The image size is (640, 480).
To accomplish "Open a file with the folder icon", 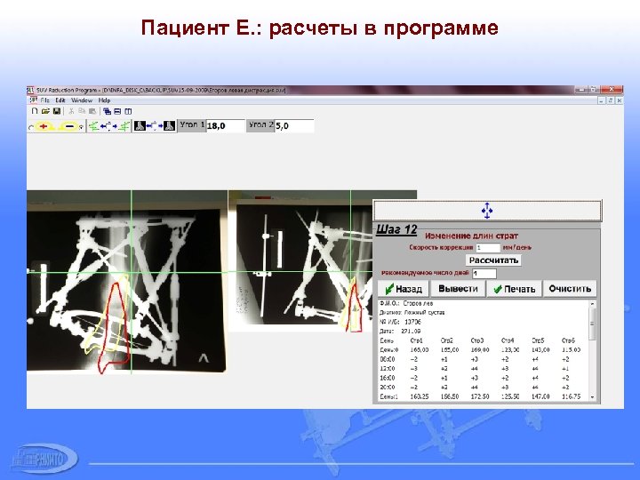I will tap(45, 111).
